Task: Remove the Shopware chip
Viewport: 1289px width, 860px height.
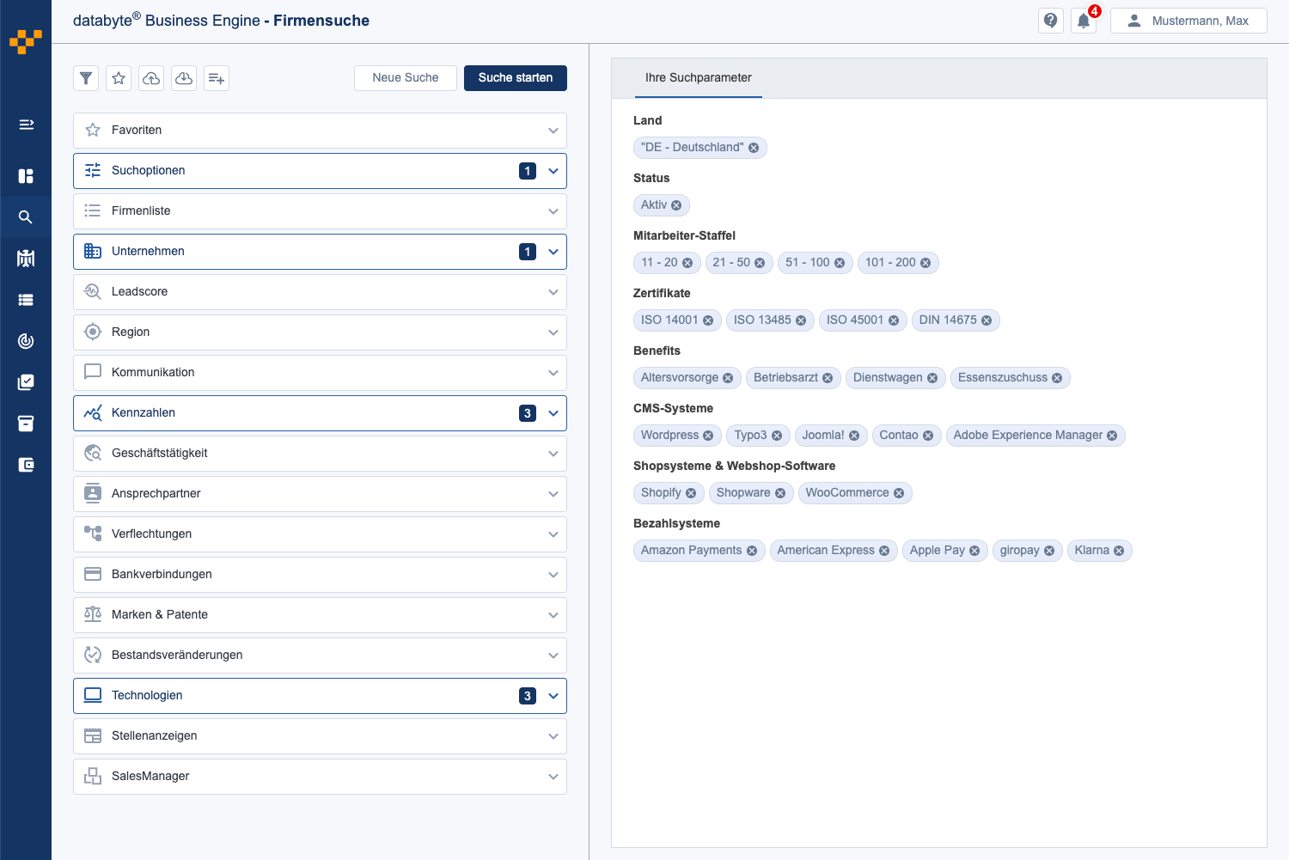Action: [x=780, y=493]
